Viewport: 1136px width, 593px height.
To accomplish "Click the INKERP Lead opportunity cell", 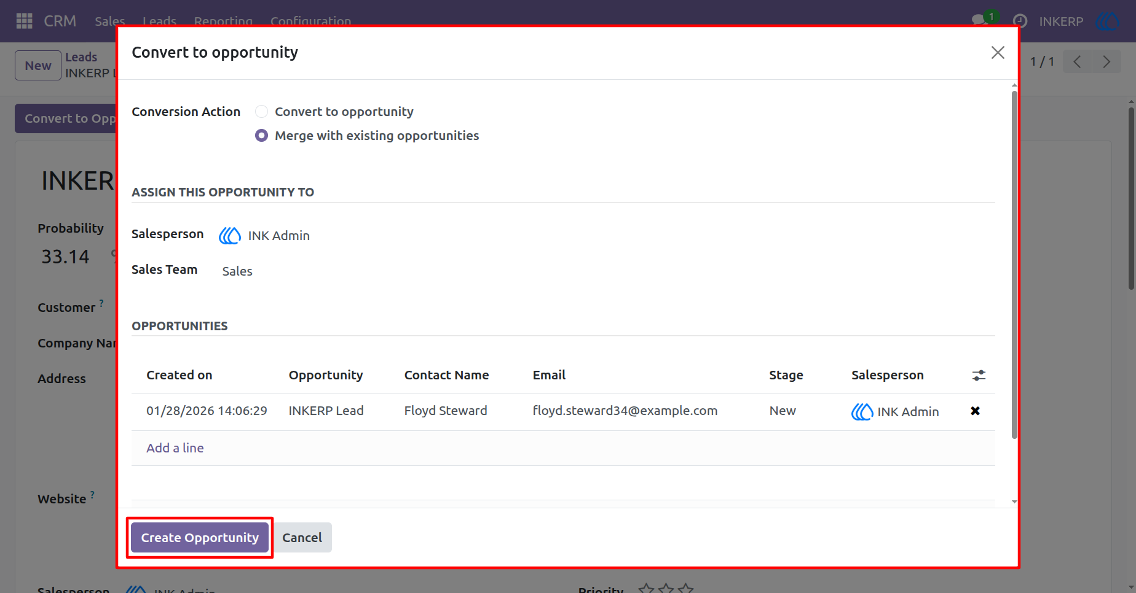I will [326, 411].
